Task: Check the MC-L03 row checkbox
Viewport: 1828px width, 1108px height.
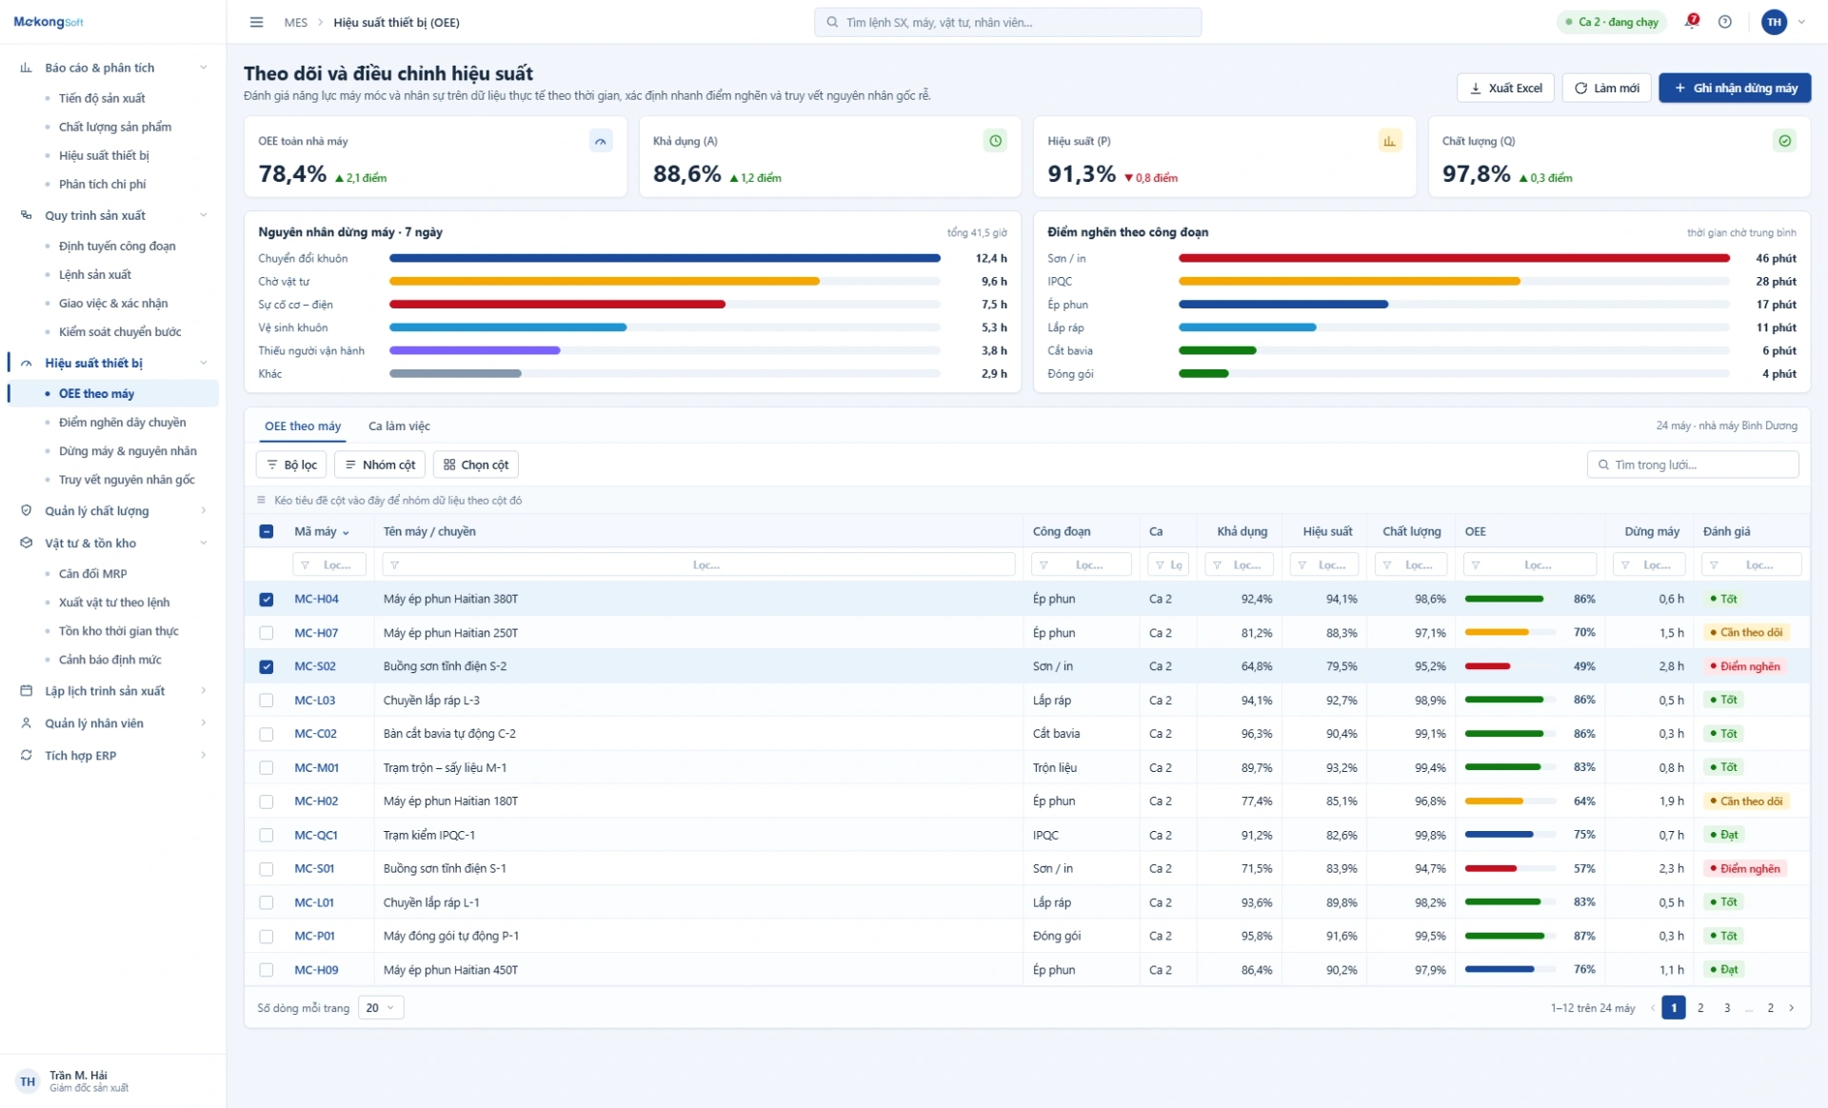Action: [x=267, y=701]
